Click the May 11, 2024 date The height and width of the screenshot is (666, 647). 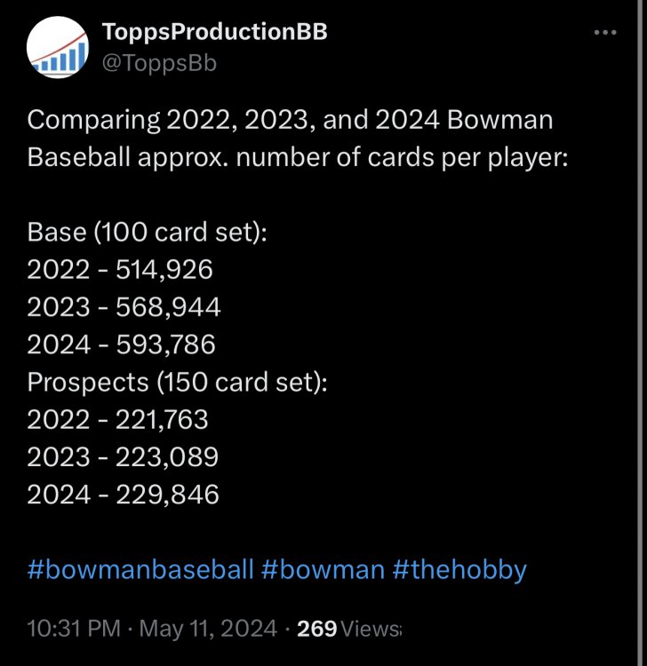pyautogui.click(x=208, y=629)
